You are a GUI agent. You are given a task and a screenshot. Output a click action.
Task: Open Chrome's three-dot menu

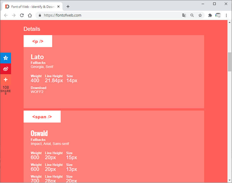pos(226,15)
